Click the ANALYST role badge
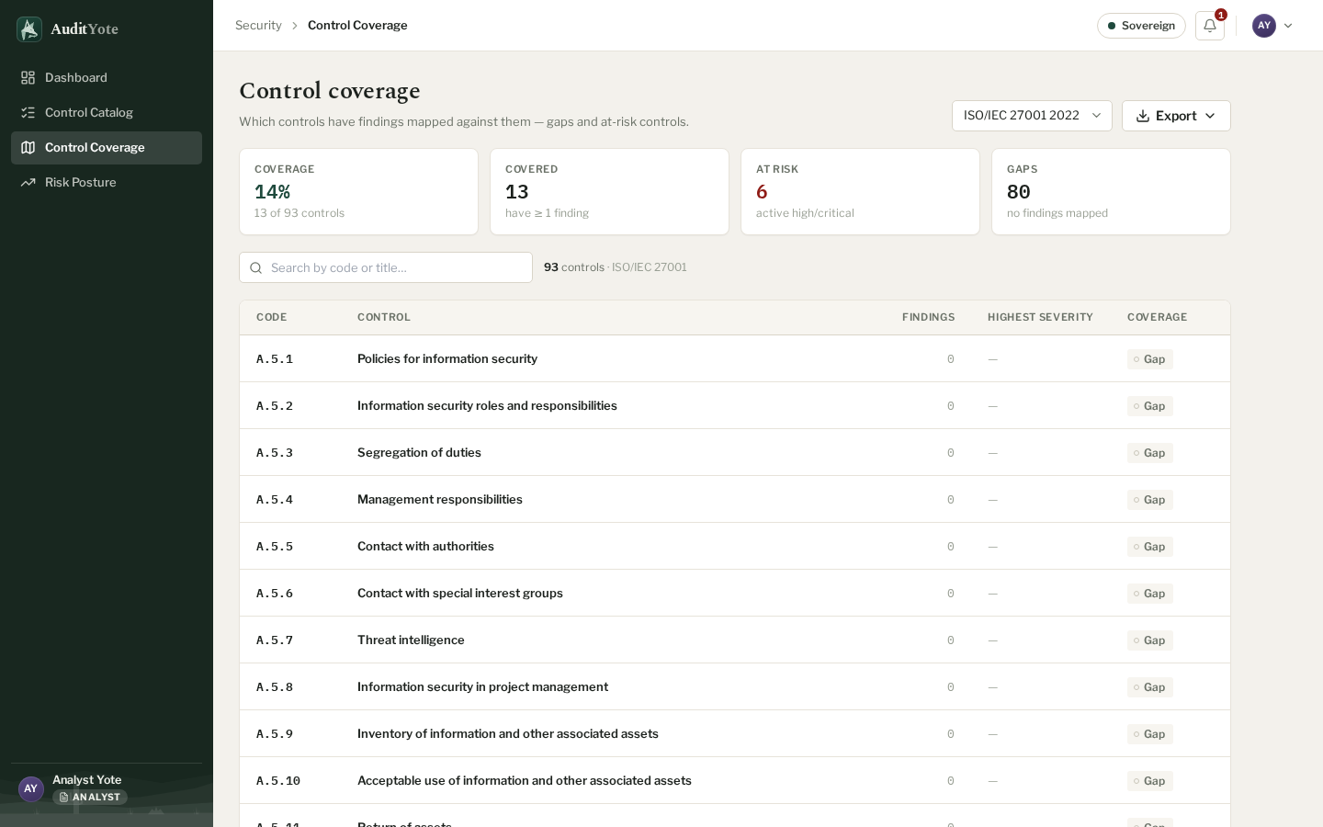Viewport: 1323px width, 827px height. [x=90, y=798]
